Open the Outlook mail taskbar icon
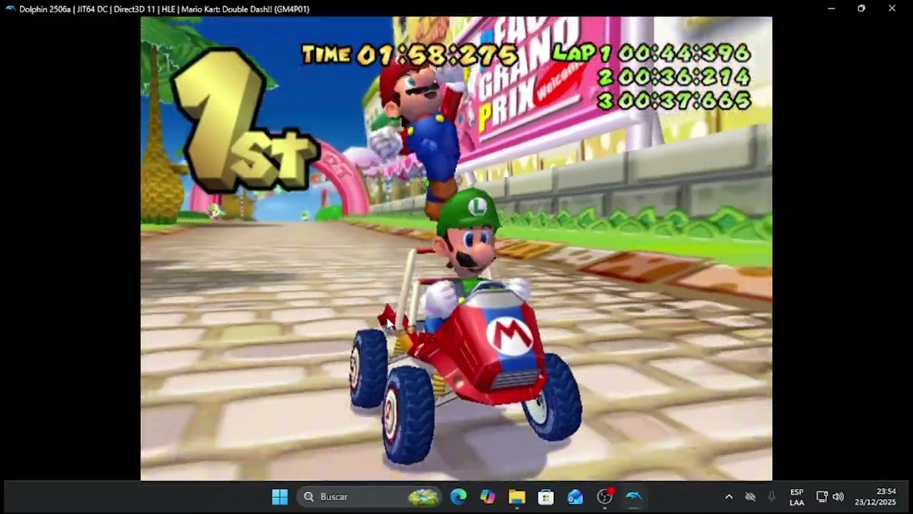Screen dimensions: 913x514 coord(575,497)
